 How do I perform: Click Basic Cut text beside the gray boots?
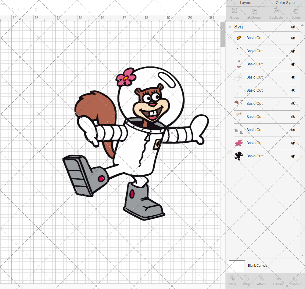[254, 130]
